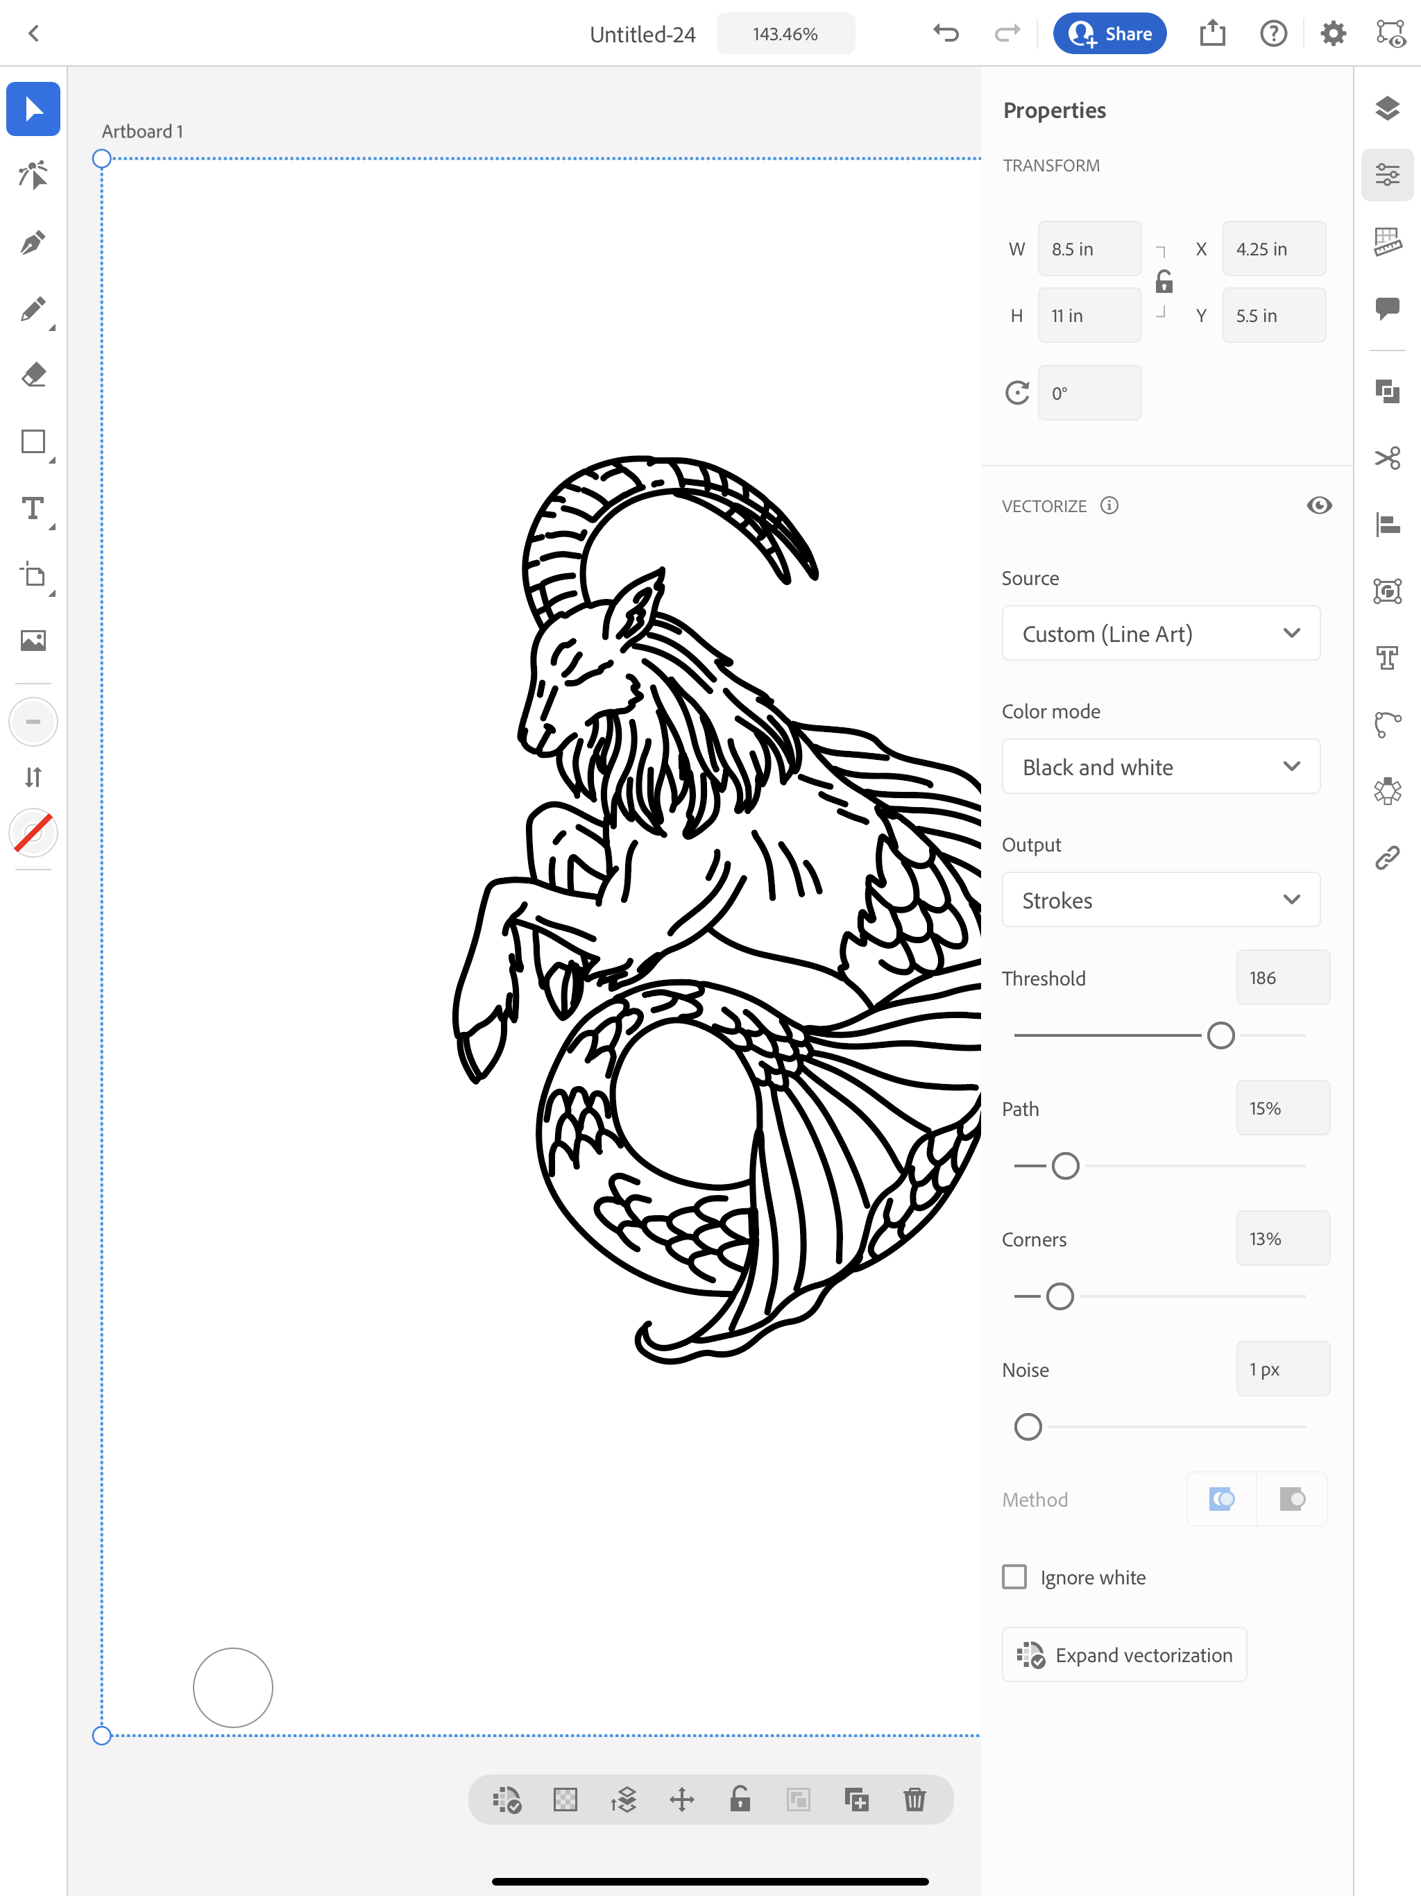Open the Source dropdown Custom (Line Art)
1421x1896 pixels.
[x=1160, y=634]
